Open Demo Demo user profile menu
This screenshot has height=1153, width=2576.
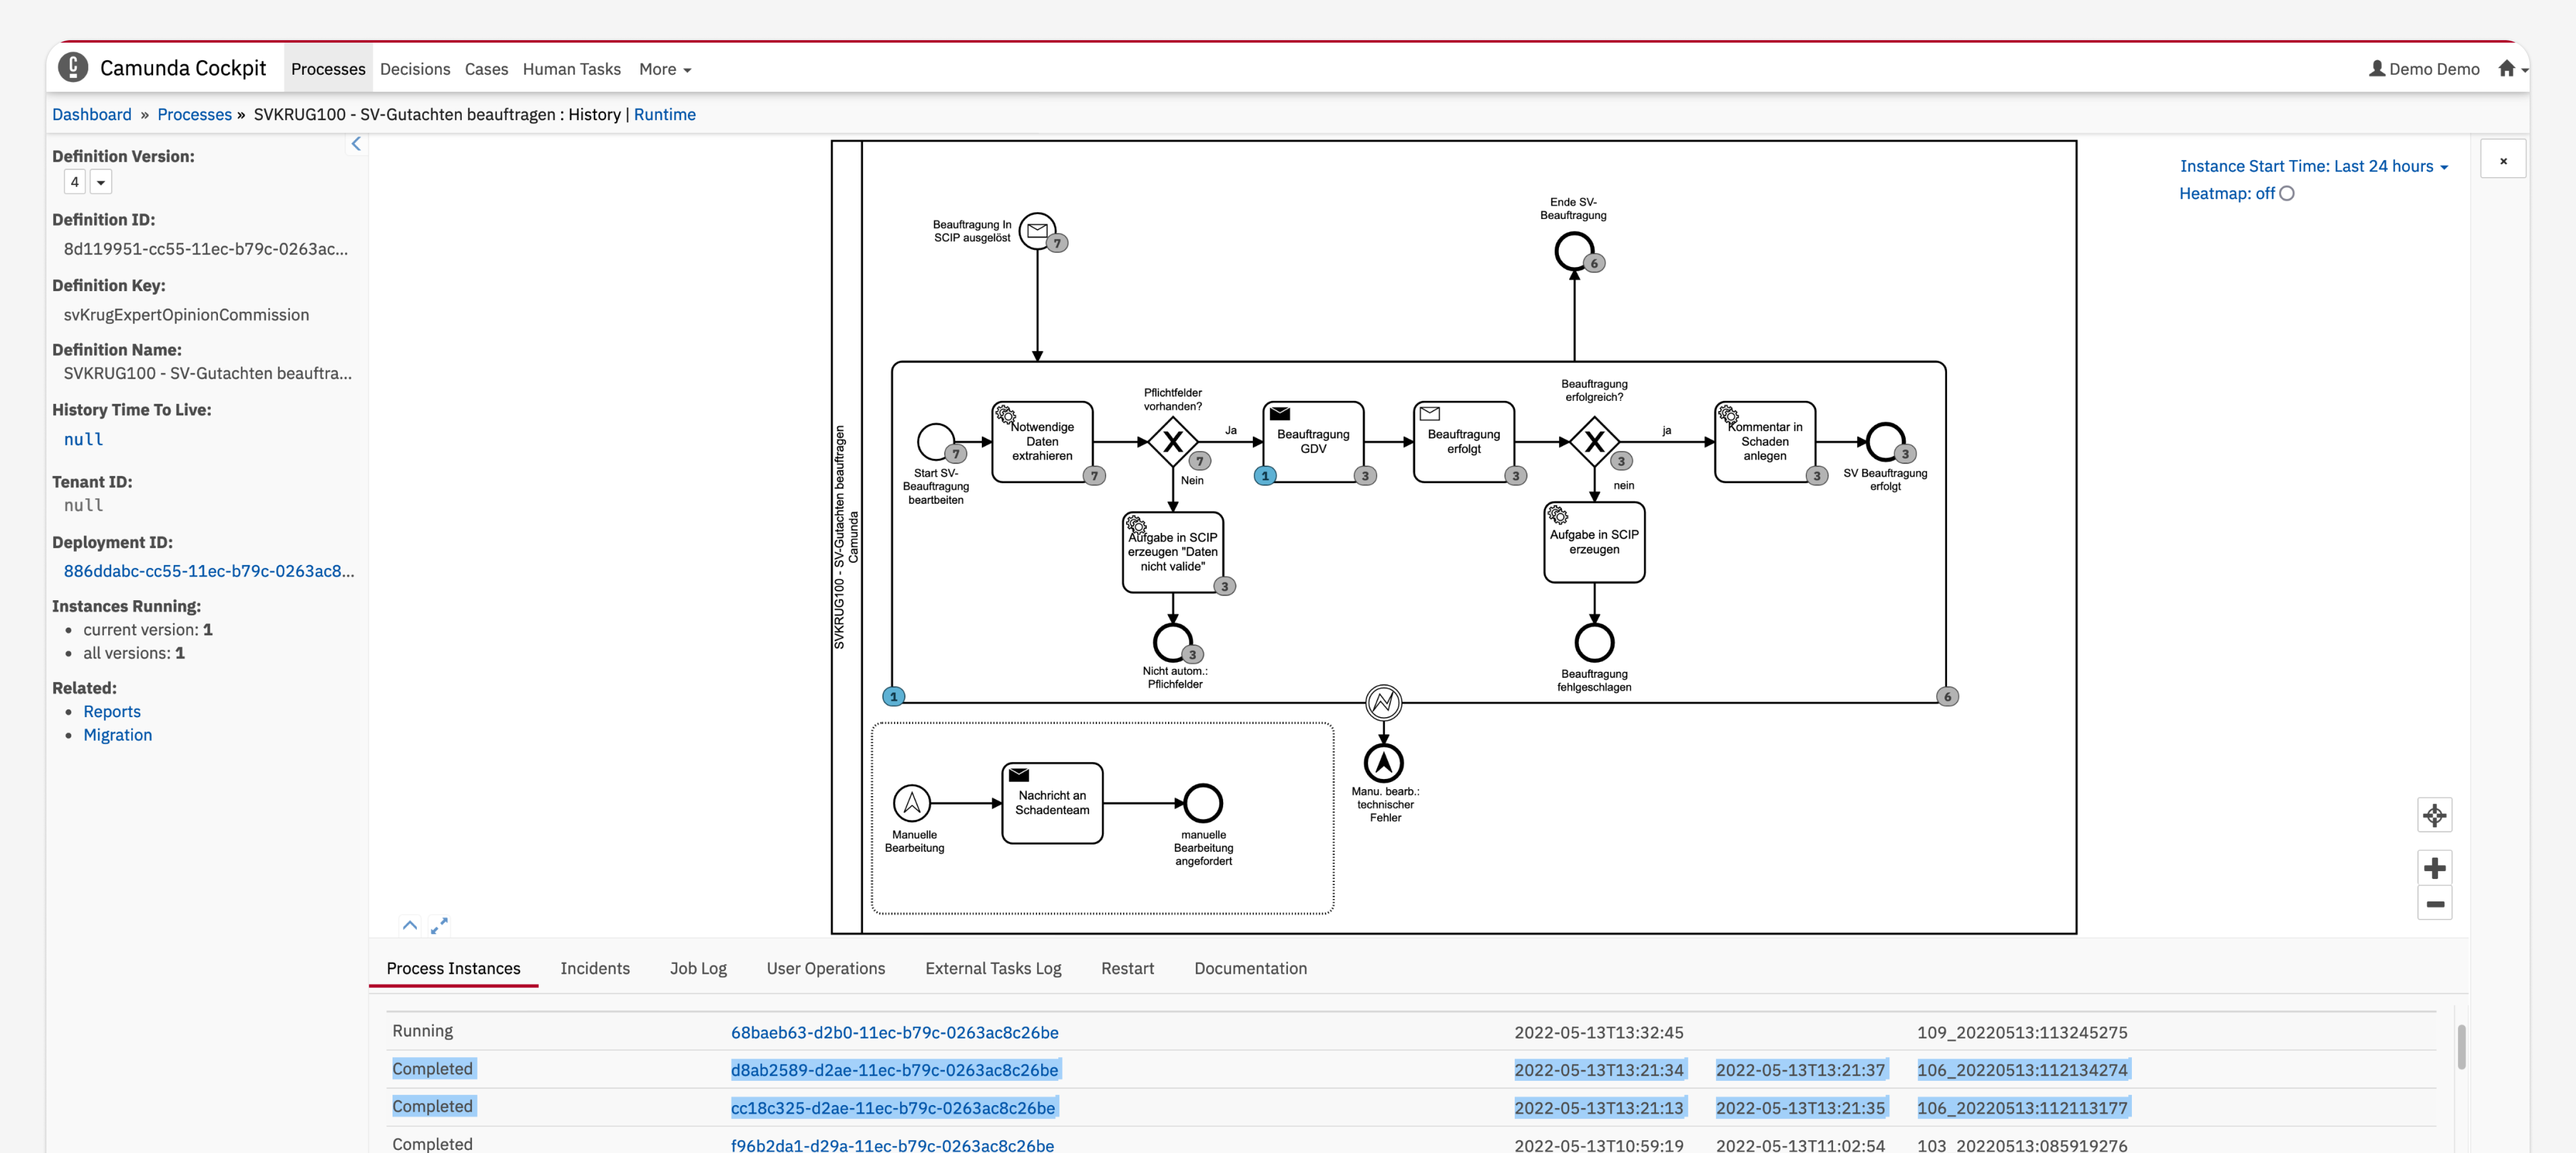[x=2424, y=69]
